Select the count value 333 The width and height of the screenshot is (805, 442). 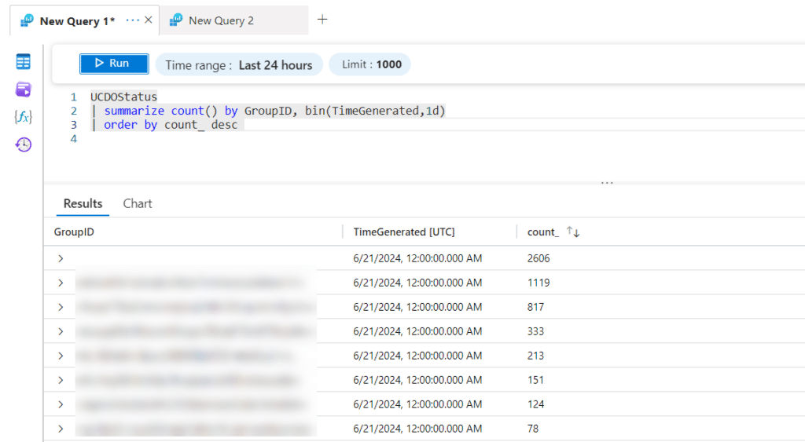[x=535, y=331]
